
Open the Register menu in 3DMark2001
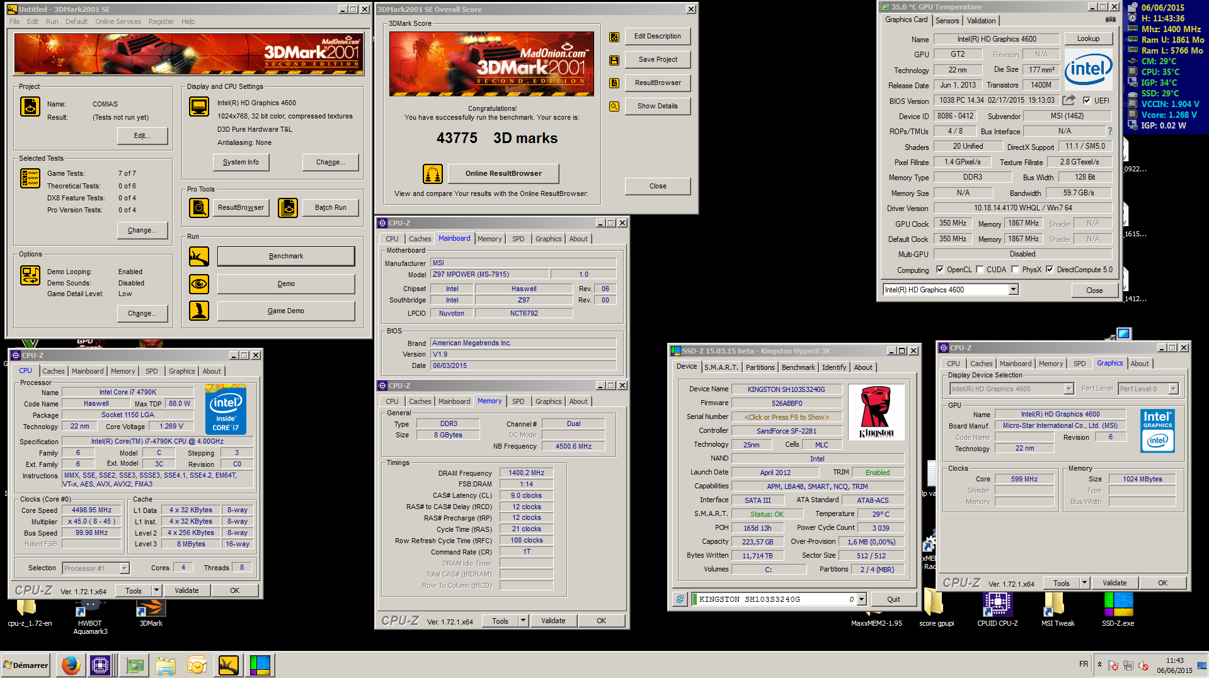[x=161, y=21]
